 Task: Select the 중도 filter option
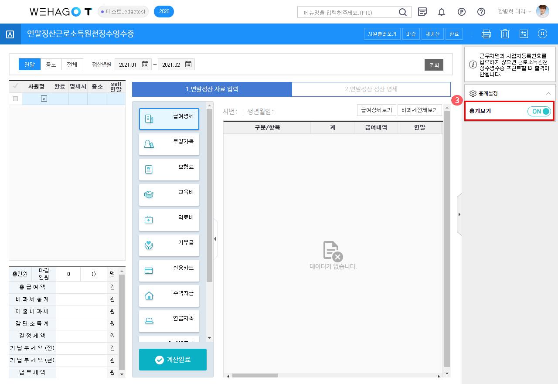click(x=51, y=65)
